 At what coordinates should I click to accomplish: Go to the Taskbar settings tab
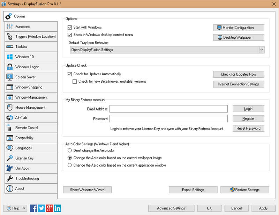[x=31, y=47]
